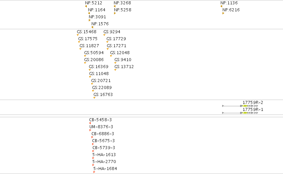Select the 17759R-1 transcript label
This screenshot has height=174, width=283.
tap(253, 110)
